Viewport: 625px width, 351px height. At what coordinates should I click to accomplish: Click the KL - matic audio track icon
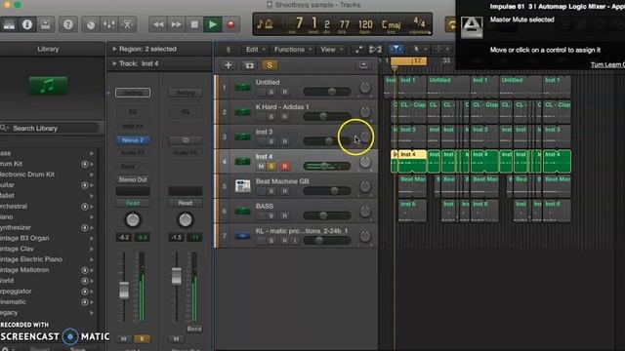(242, 236)
